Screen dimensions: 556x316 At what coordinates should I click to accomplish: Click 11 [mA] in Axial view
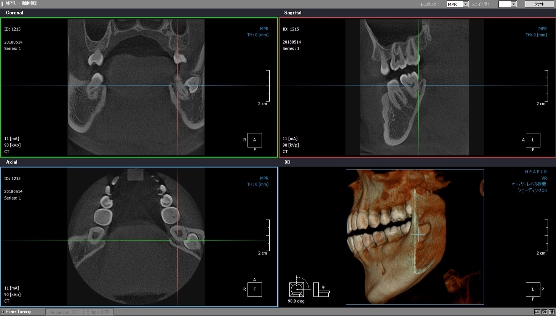point(12,288)
